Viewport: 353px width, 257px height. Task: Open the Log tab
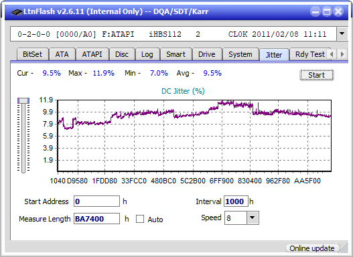(x=147, y=54)
